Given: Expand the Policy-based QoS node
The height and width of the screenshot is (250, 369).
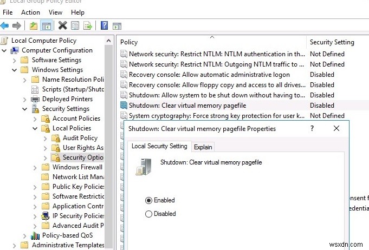Looking at the screenshot, I should 25,235.
